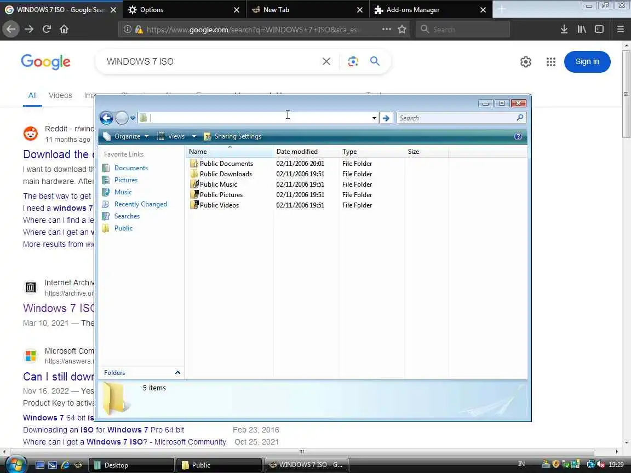Open Google settings gear icon

pos(526,62)
